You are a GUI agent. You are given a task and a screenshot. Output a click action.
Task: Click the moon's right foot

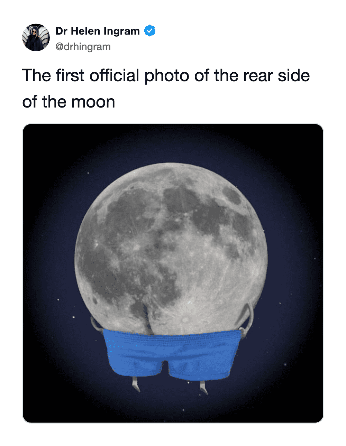203,387
